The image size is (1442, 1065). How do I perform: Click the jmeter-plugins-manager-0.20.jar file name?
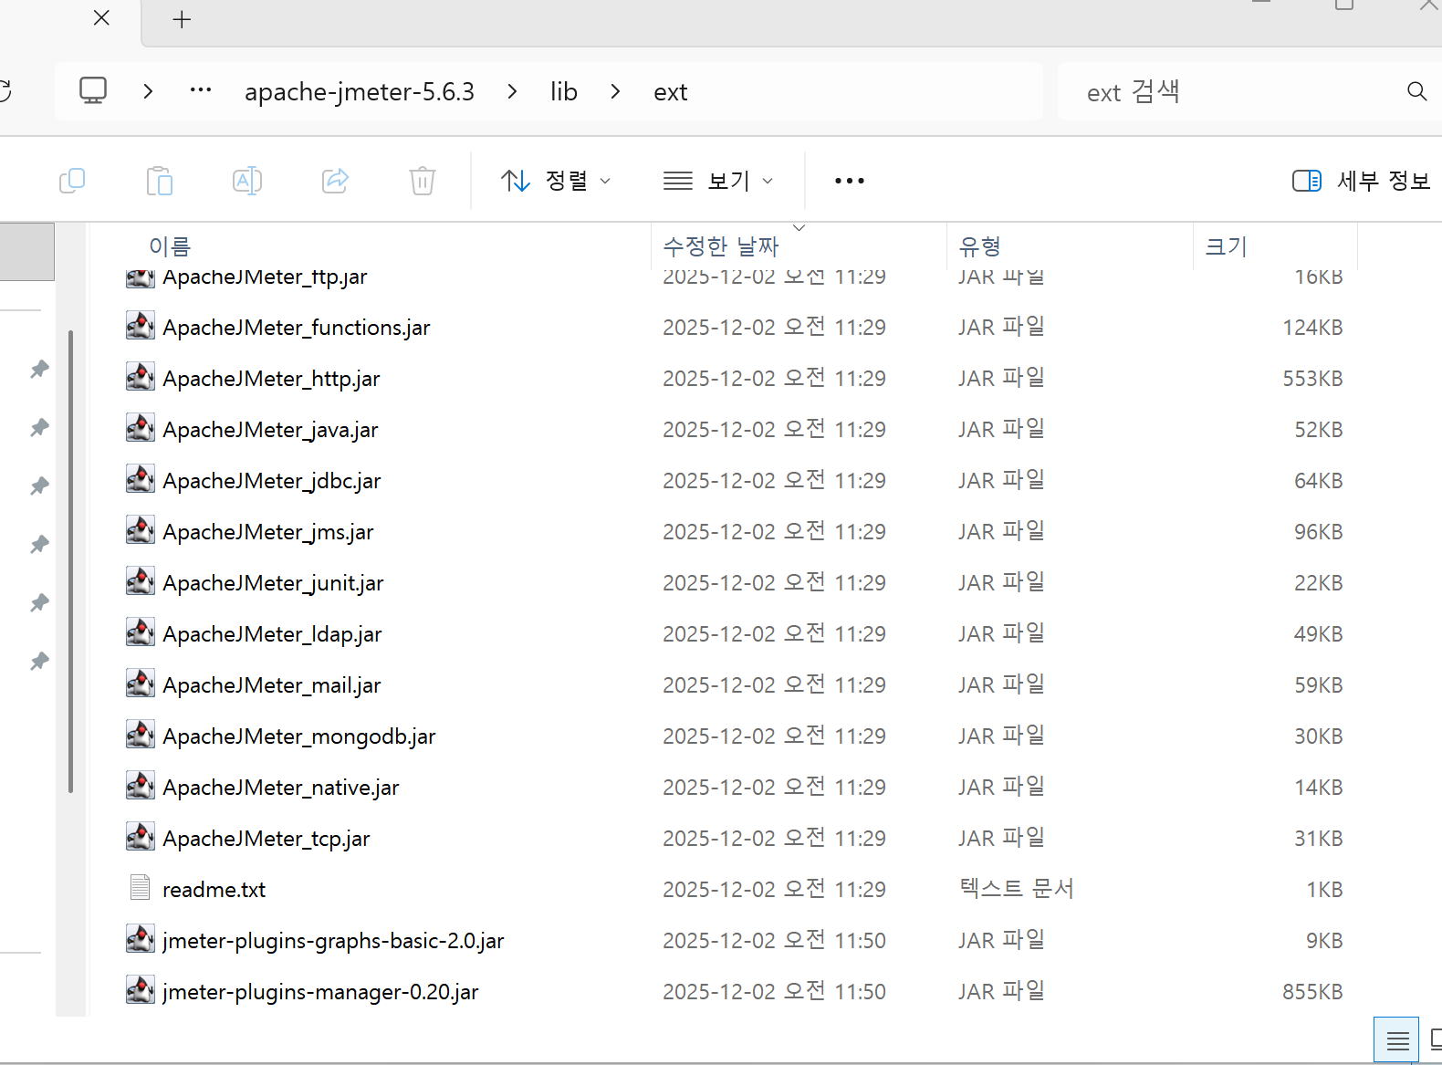[x=320, y=992]
